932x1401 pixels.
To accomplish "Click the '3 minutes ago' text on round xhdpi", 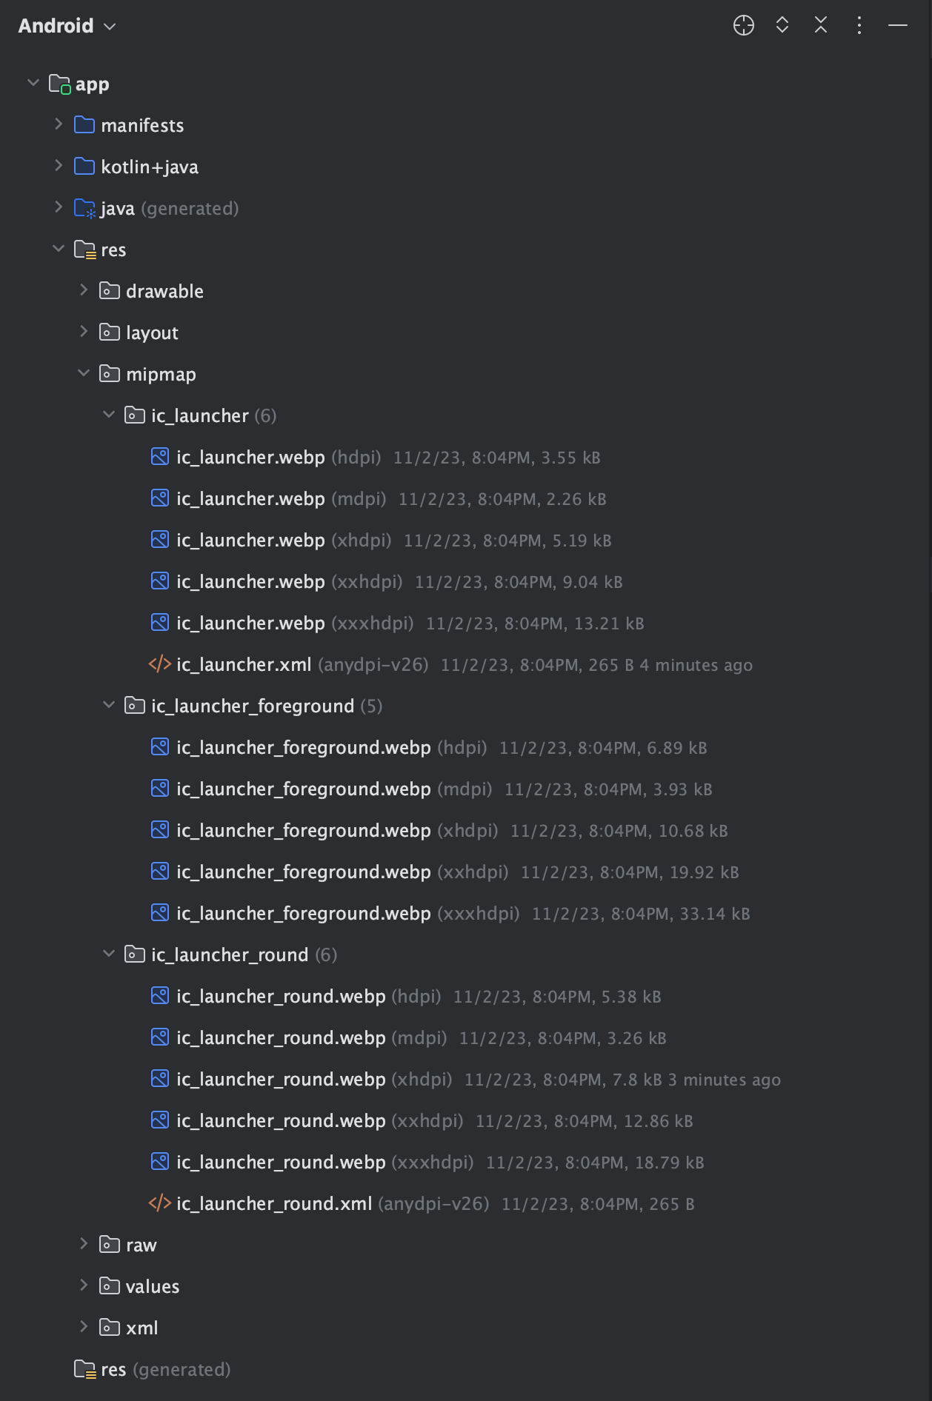I will tap(725, 1080).
